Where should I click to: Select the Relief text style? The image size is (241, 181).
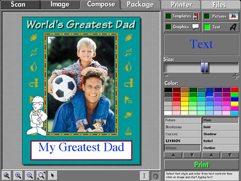tap(220, 141)
